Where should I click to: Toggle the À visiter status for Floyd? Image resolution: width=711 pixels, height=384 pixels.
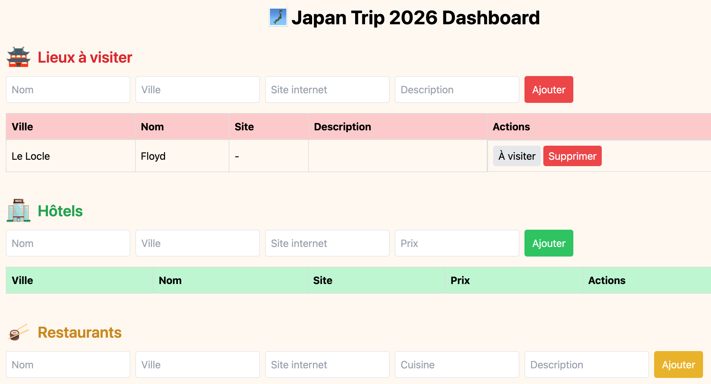[516, 156]
